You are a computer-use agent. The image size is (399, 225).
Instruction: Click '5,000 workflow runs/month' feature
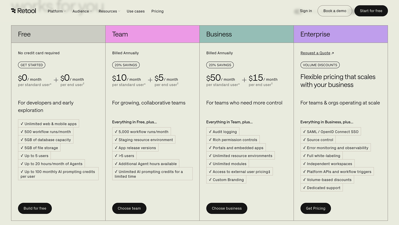(x=141, y=132)
